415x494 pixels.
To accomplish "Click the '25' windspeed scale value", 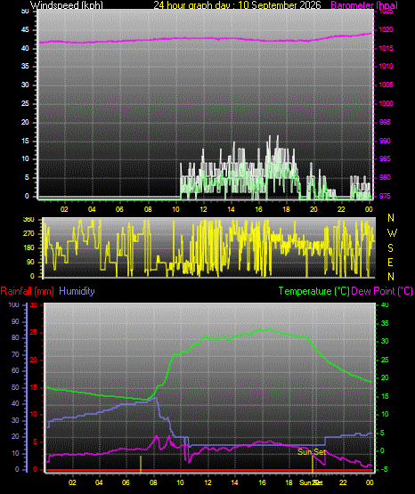I will click(25, 103).
